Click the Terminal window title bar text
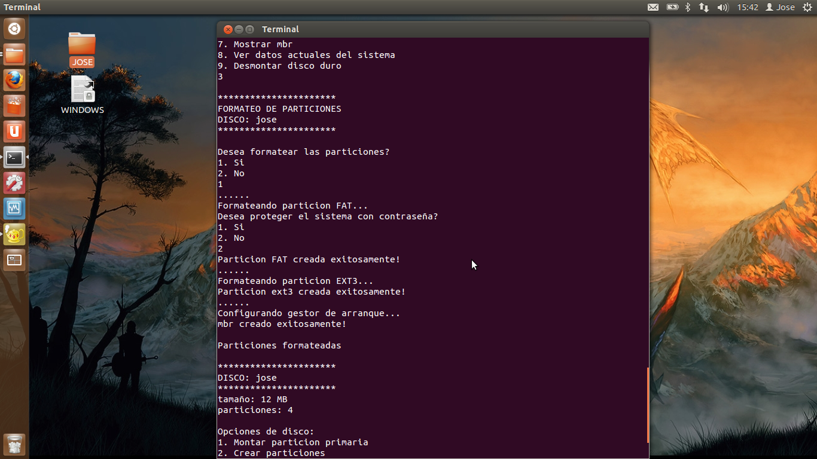 [x=281, y=29]
